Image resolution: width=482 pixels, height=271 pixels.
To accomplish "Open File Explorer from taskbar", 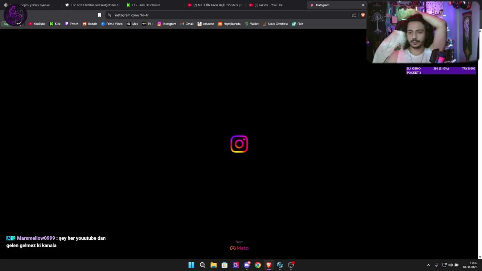I will point(214,265).
